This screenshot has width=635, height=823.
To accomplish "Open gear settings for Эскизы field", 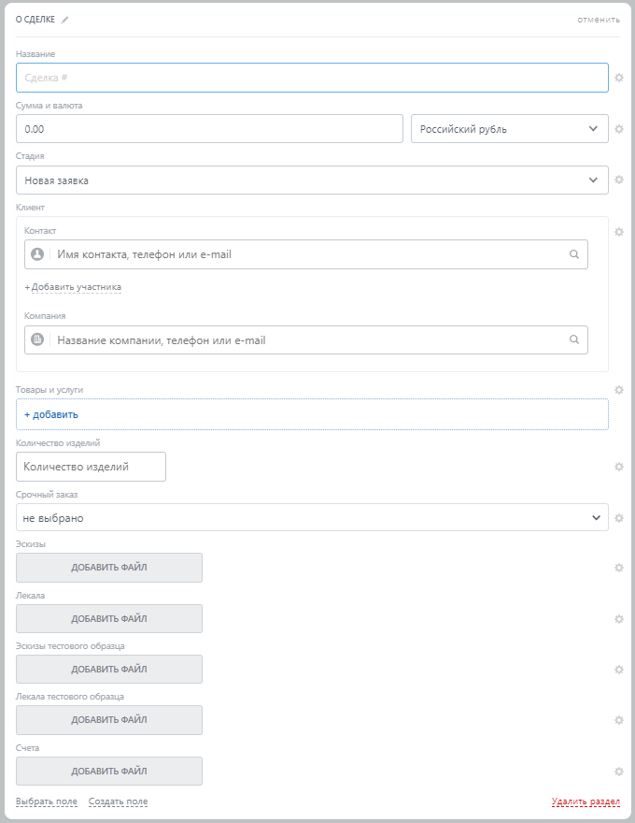I will pos(618,568).
